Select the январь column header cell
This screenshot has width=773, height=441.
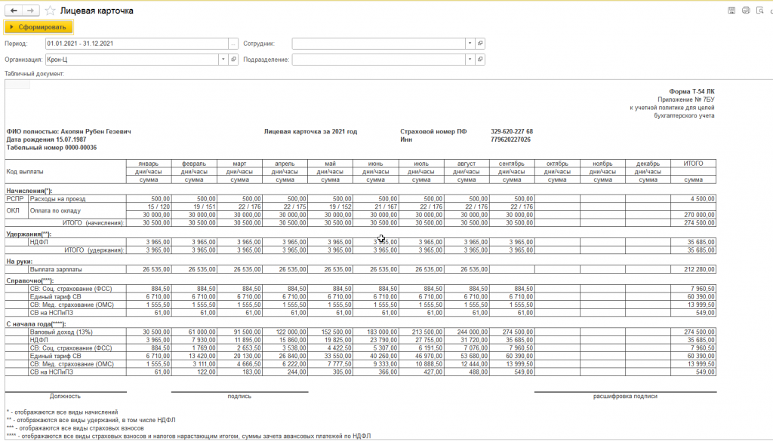[x=149, y=164]
